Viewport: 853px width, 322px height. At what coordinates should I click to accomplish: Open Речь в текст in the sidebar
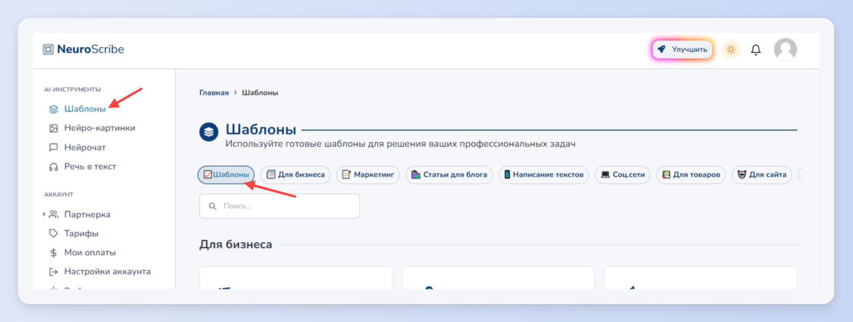coord(82,167)
